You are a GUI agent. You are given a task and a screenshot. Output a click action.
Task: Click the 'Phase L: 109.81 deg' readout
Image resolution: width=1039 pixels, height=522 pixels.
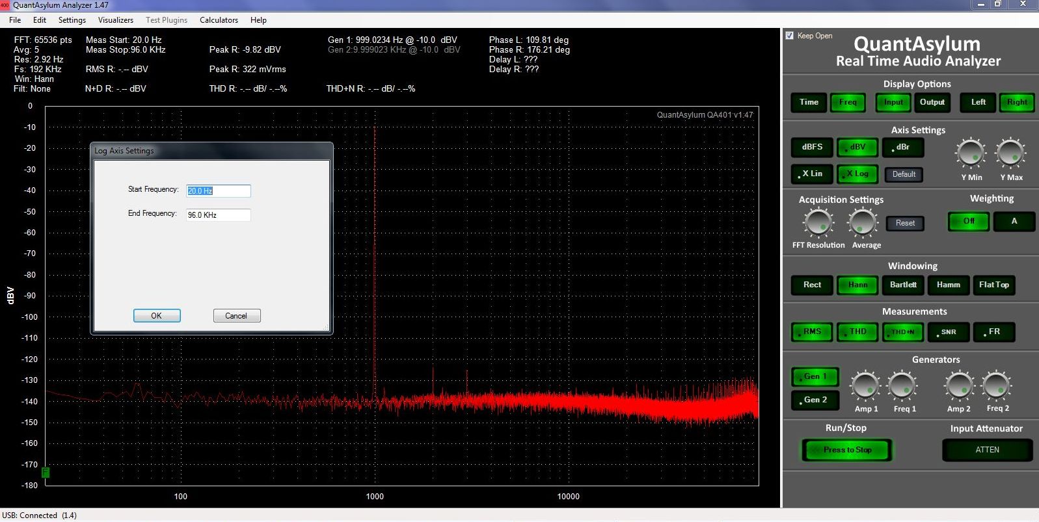[x=528, y=40]
